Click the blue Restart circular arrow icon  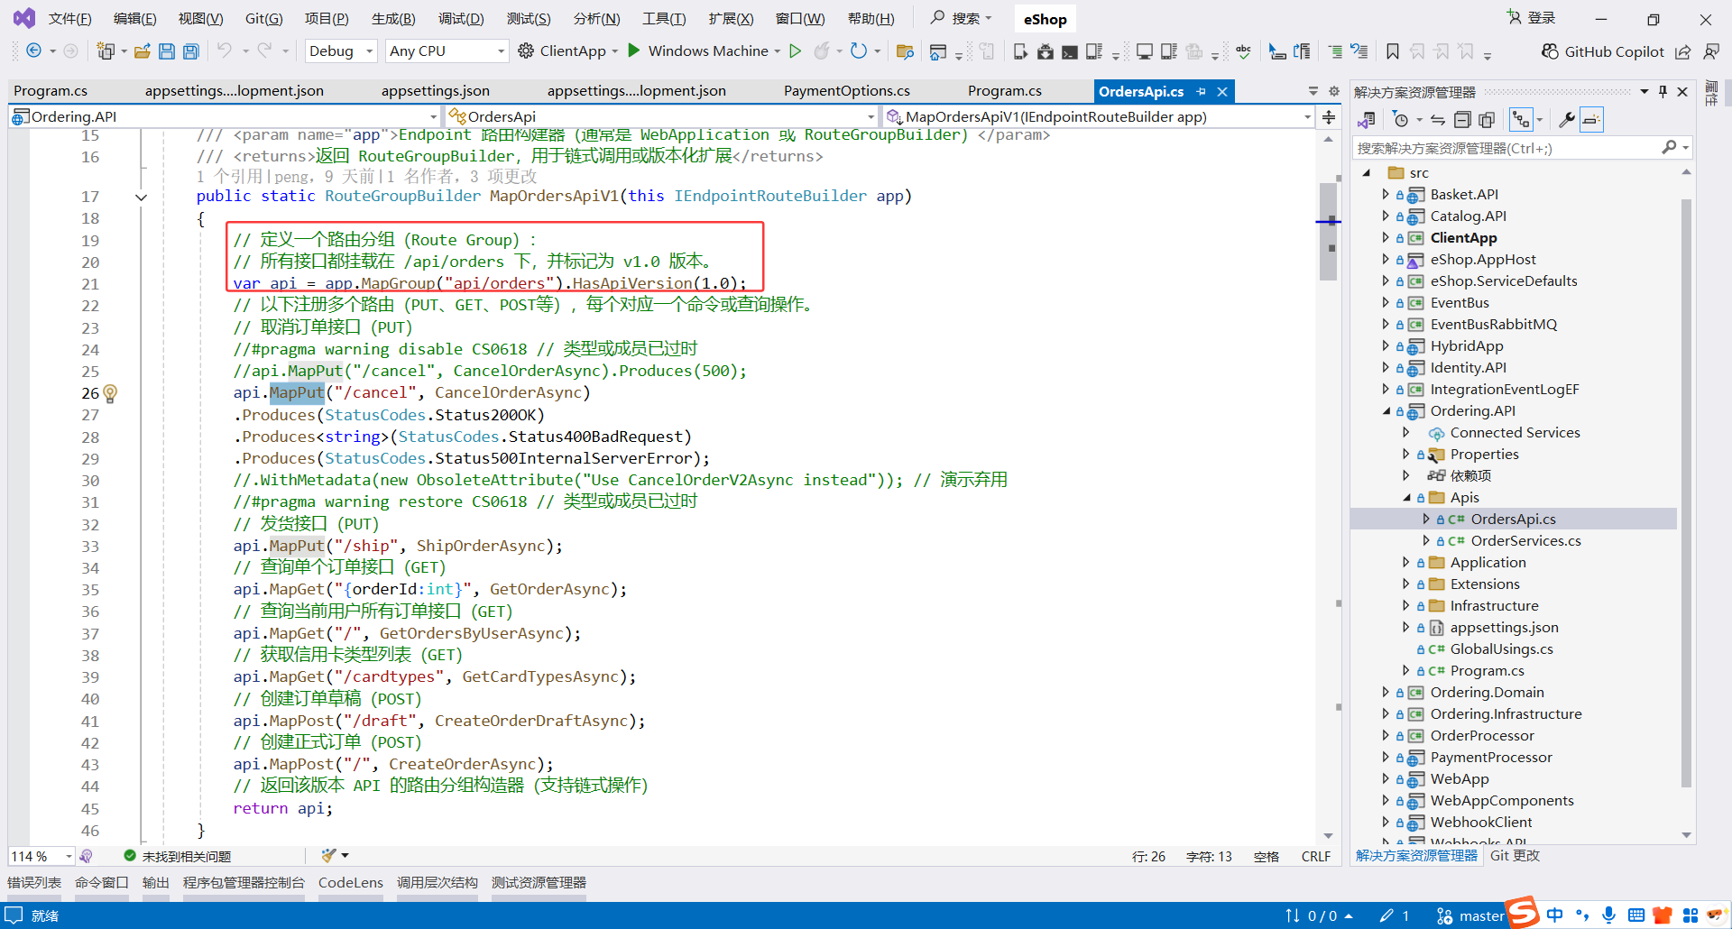coord(859,51)
